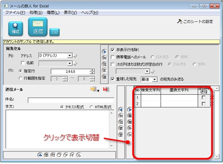Select を除く in the 携帯電話へのメール row
This screenshot has height=164, width=223.
pyautogui.click(x=177, y=57)
